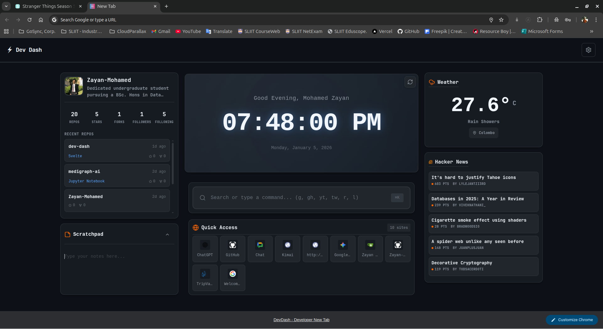Click the Customize Chrome button
This screenshot has height=329, width=603.
coord(572,320)
